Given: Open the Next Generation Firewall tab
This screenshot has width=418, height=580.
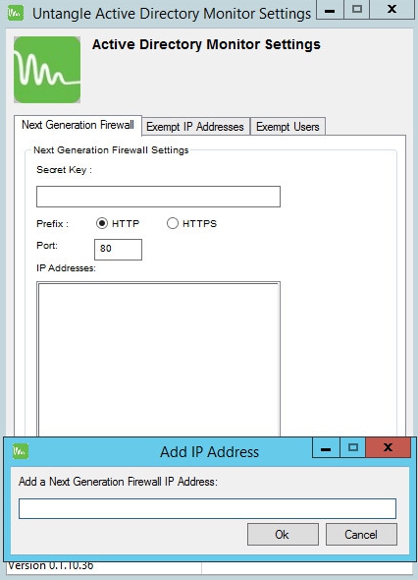Looking at the screenshot, I should coord(78,126).
